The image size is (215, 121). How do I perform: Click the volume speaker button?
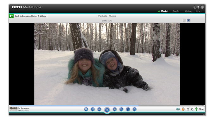[135, 109]
